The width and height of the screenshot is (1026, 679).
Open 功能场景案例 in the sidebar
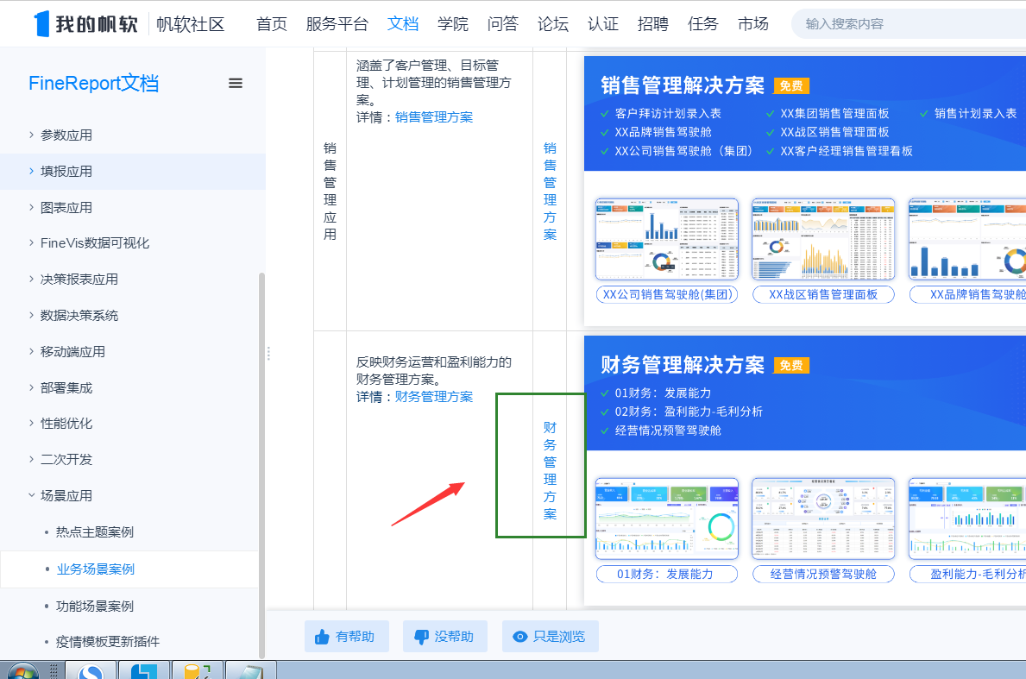click(x=95, y=607)
